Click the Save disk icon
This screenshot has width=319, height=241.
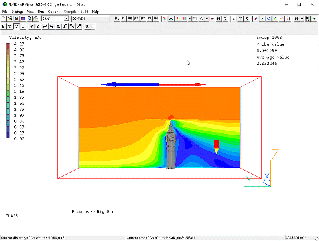coord(16,19)
